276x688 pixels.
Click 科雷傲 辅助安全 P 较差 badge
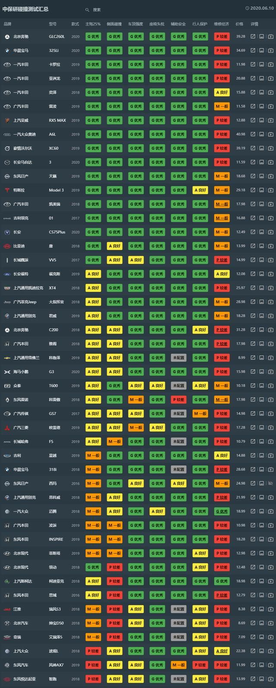pyautogui.click(x=179, y=399)
